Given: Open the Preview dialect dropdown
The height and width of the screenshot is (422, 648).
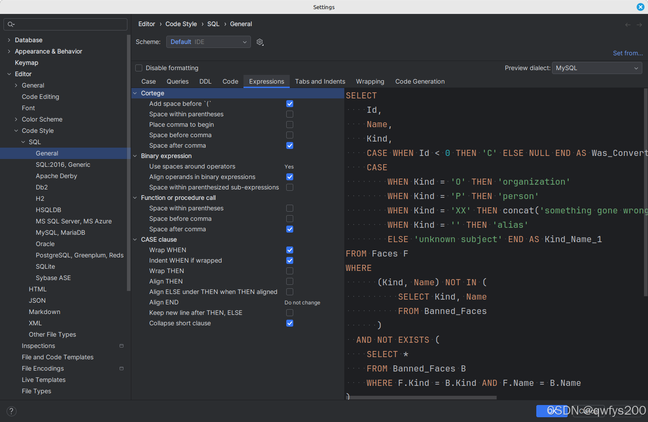Looking at the screenshot, I should [597, 68].
